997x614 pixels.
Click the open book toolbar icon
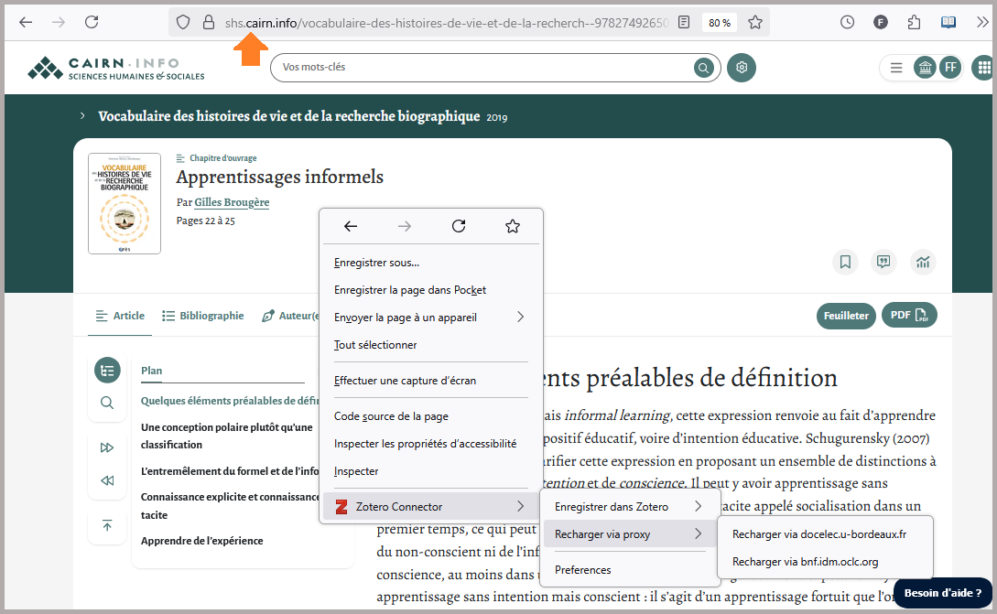click(948, 22)
